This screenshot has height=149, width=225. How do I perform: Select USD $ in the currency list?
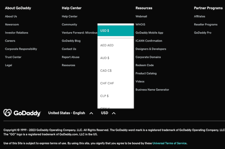(115, 30)
